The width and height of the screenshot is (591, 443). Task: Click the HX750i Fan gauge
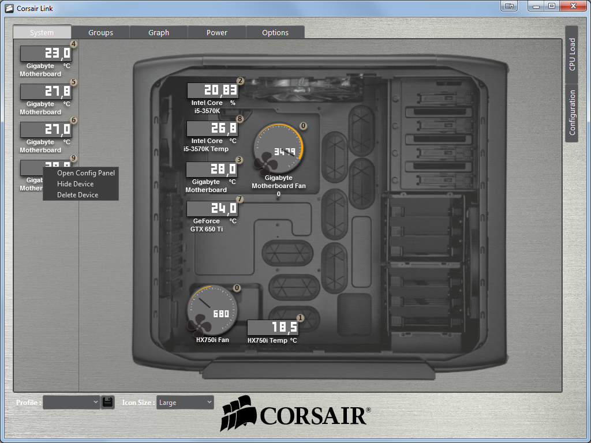coord(212,310)
